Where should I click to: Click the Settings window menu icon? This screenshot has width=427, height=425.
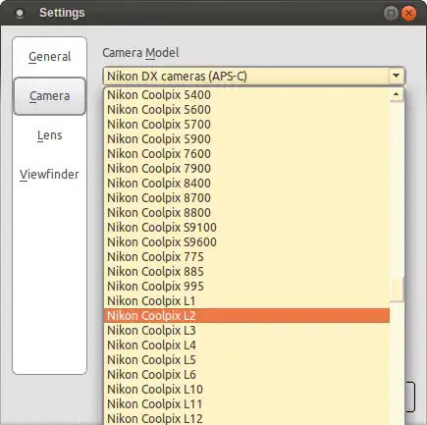[20, 13]
